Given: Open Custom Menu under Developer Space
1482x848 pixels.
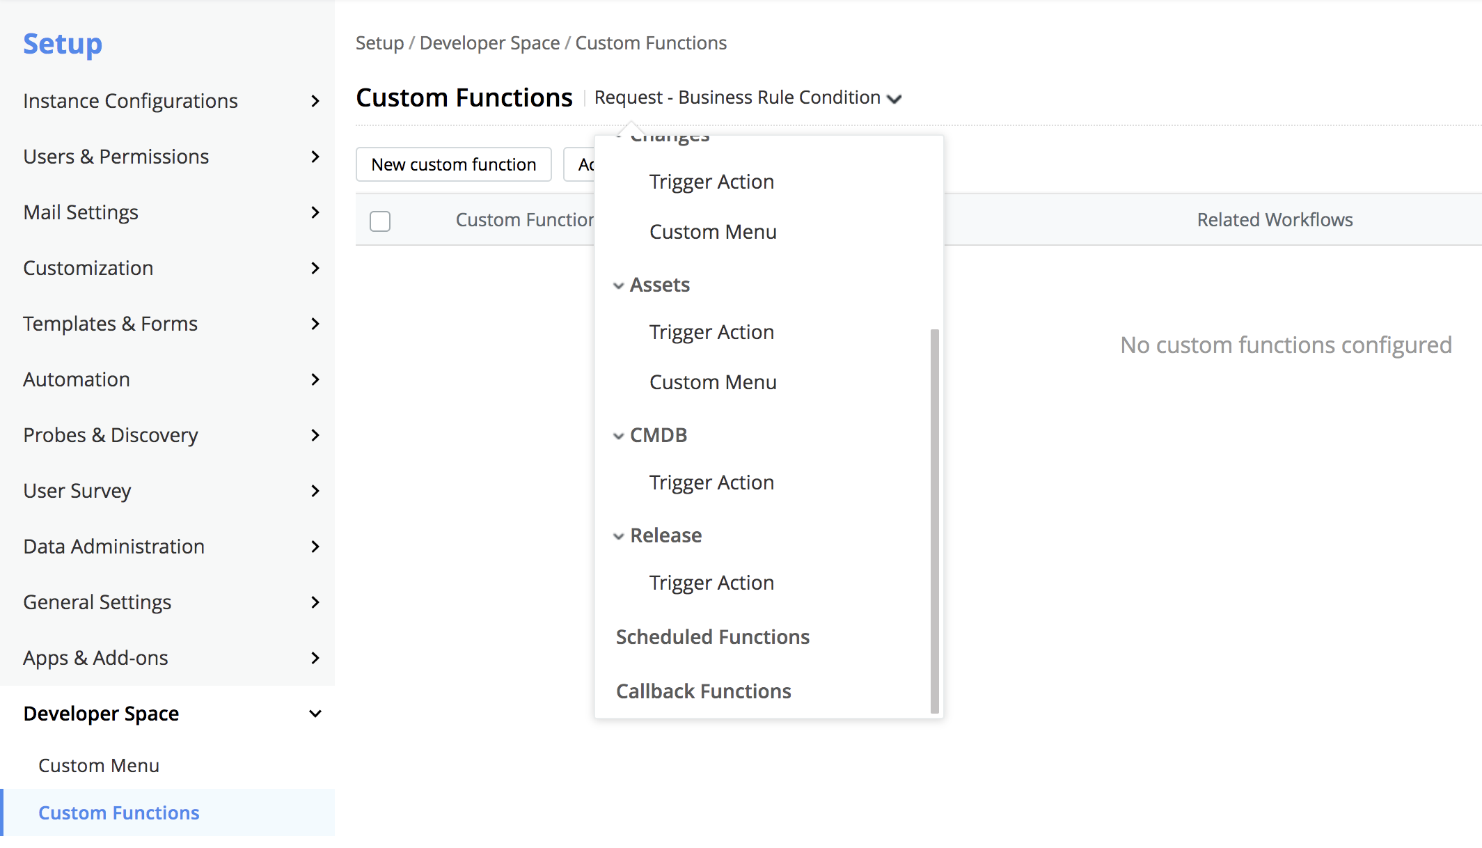Looking at the screenshot, I should coord(99,765).
